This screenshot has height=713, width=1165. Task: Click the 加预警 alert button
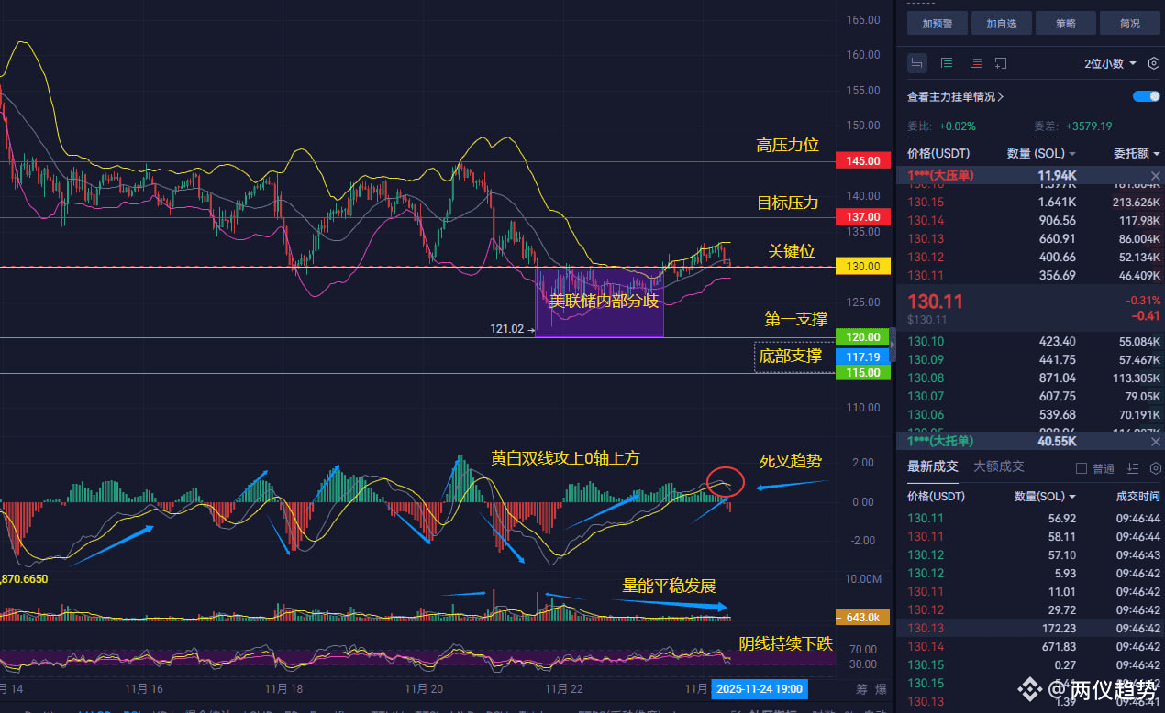pos(938,24)
